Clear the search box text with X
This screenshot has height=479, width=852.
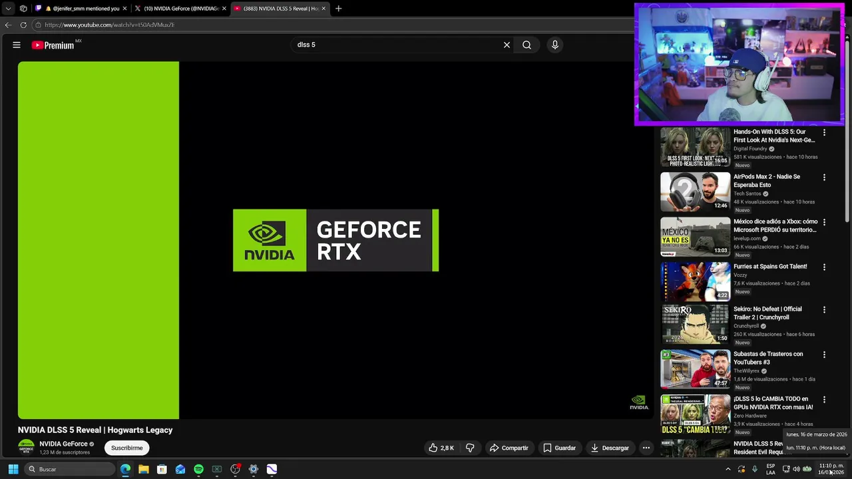point(507,45)
